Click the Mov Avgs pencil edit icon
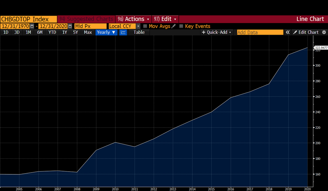The width and height of the screenshot is (328, 191). coord(173,26)
